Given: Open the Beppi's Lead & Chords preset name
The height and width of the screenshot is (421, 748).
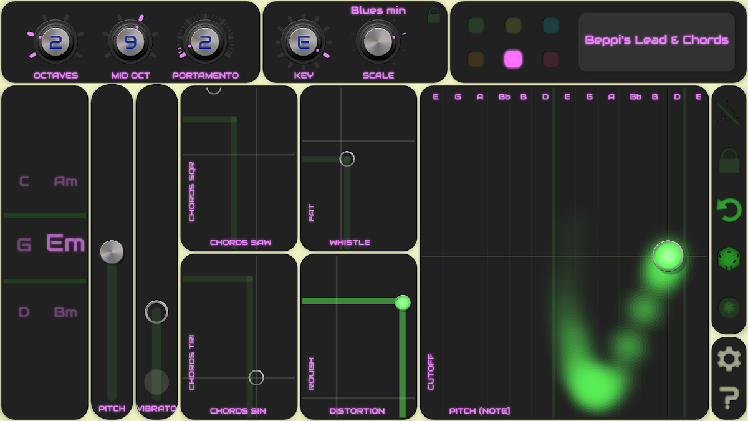Looking at the screenshot, I should pyautogui.click(x=656, y=41).
